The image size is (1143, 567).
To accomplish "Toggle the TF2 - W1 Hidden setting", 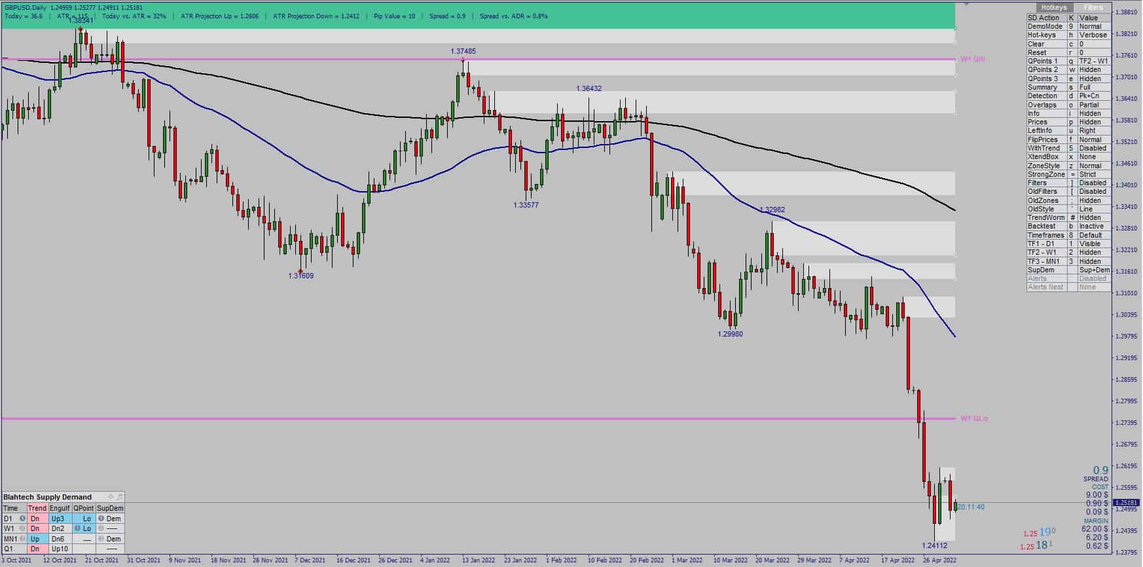I will 1095,252.
